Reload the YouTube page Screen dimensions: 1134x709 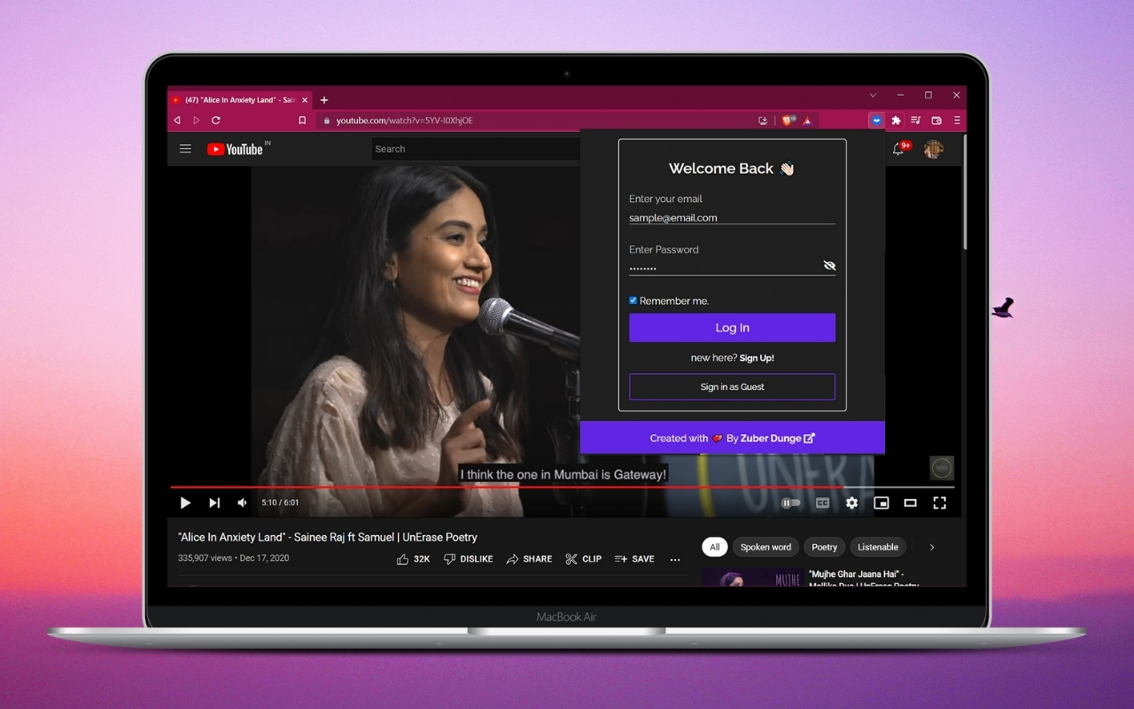(215, 121)
